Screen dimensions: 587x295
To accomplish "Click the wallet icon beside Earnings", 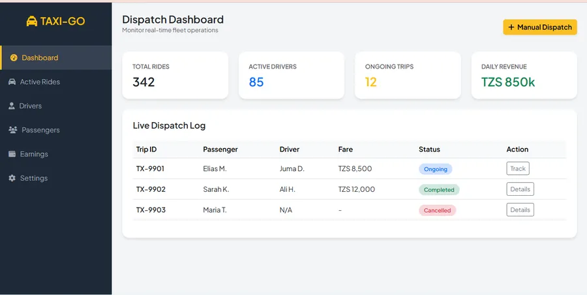I will click(x=12, y=153).
